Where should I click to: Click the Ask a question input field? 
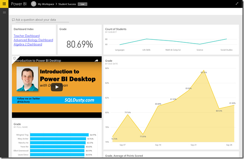point(42,20)
